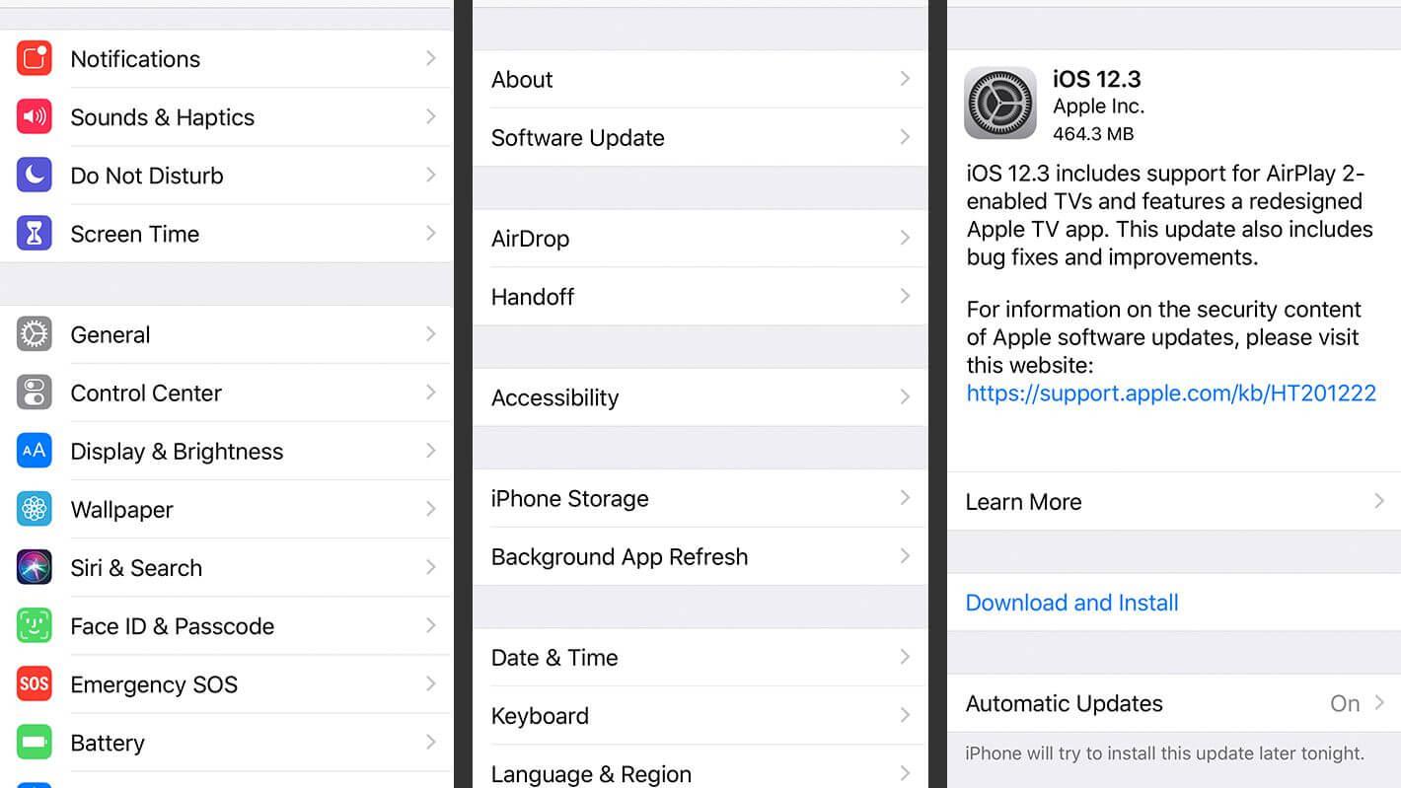This screenshot has width=1401, height=788.
Task: Open Background App Refresh row
Action: coord(620,556)
